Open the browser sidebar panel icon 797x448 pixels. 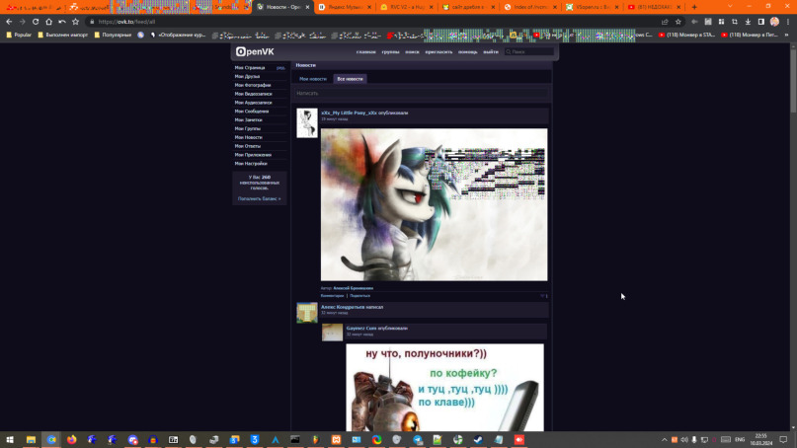pos(760,22)
